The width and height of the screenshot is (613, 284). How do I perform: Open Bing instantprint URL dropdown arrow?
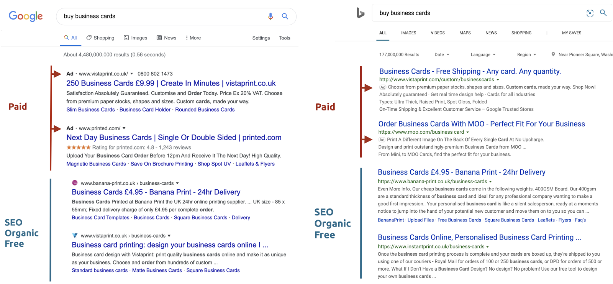[488, 247]
